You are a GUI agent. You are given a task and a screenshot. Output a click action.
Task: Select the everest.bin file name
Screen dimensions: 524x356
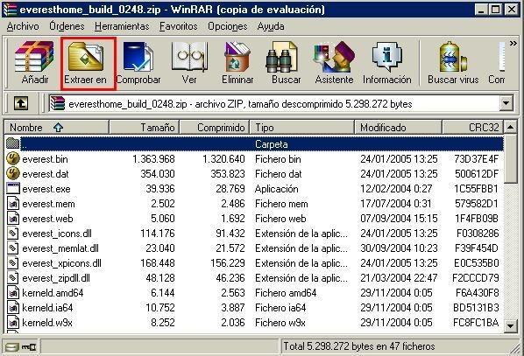pos(45,159)
